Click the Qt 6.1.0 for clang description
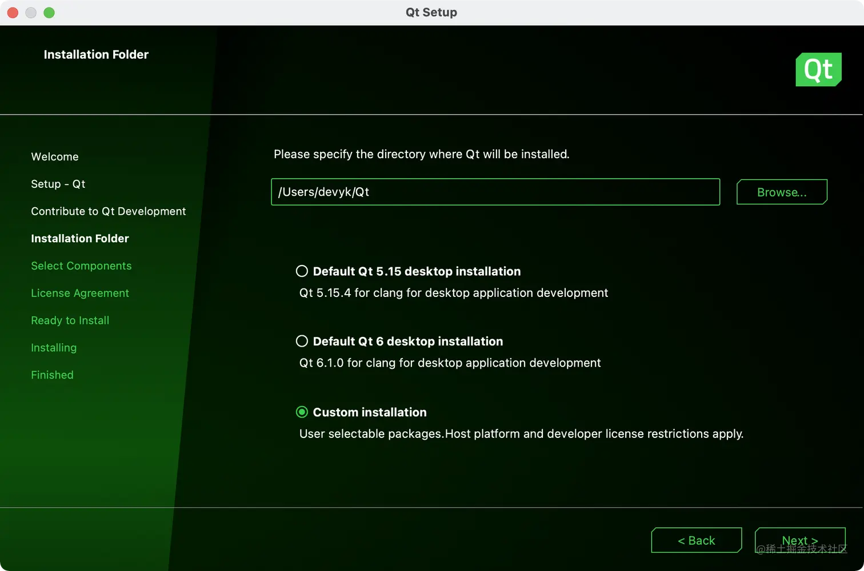This screenshot has height=571, width=864. click(450, 363)
